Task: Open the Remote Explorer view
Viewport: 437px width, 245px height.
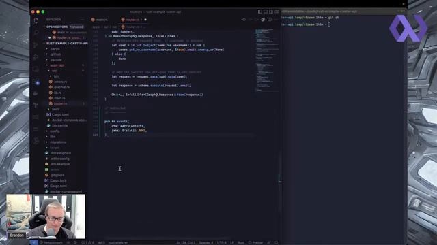Action: pos(36,69)
